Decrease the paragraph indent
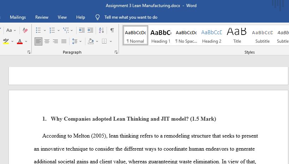 tap(82, 30)
